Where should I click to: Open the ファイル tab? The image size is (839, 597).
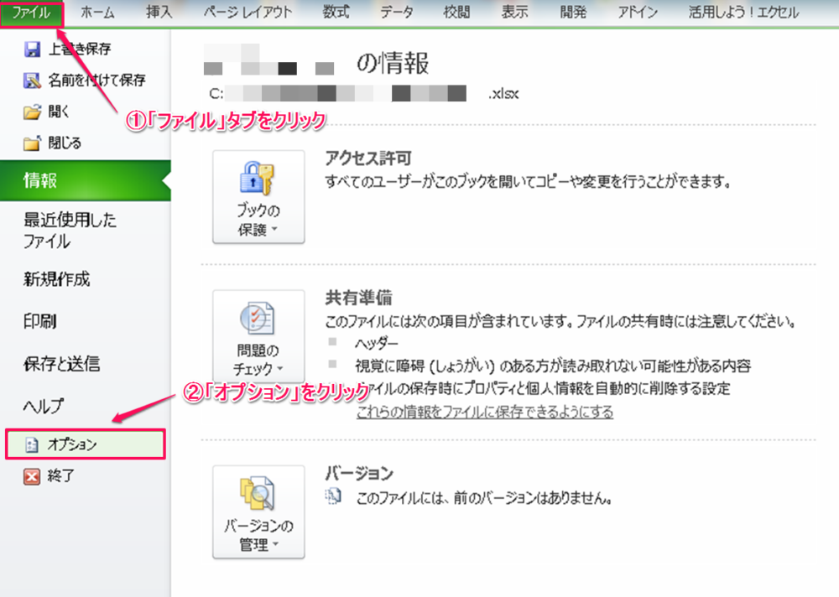tap(31, 13)
